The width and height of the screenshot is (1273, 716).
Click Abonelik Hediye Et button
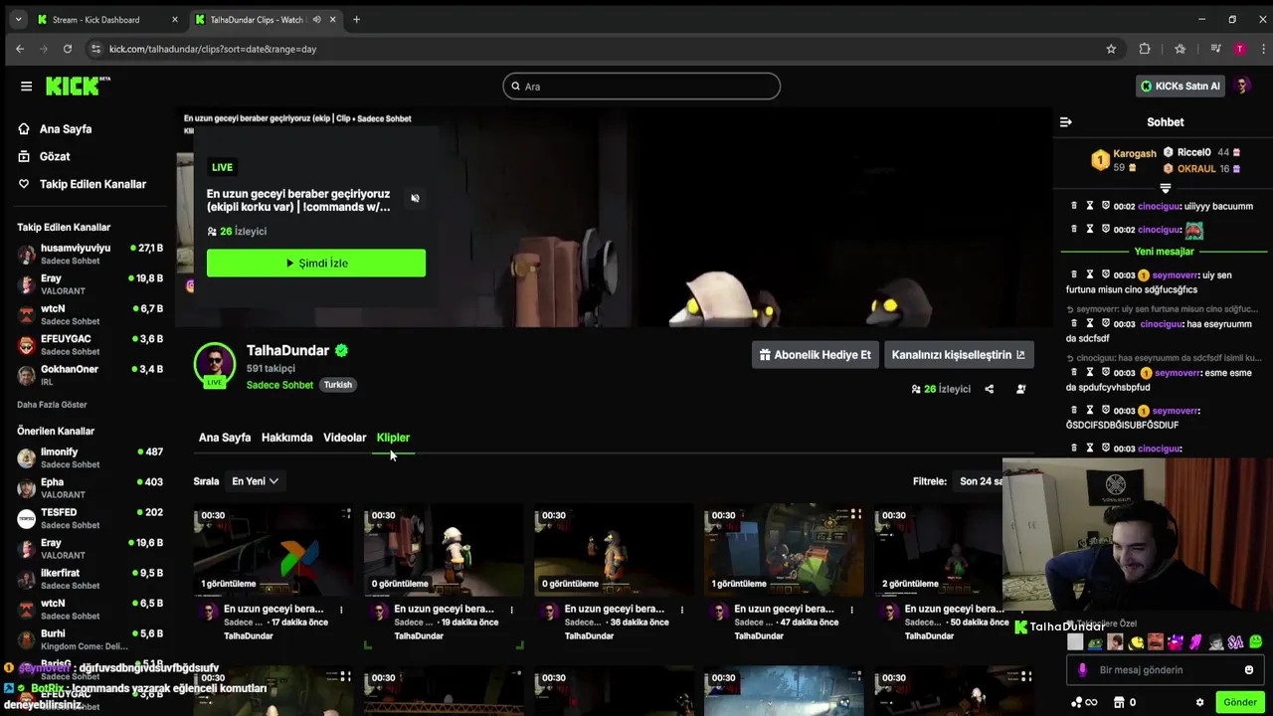tap(815, 355)
